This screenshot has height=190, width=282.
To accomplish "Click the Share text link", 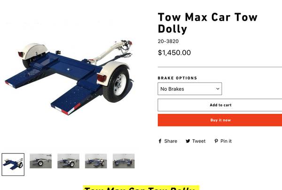I will (171, 141).
